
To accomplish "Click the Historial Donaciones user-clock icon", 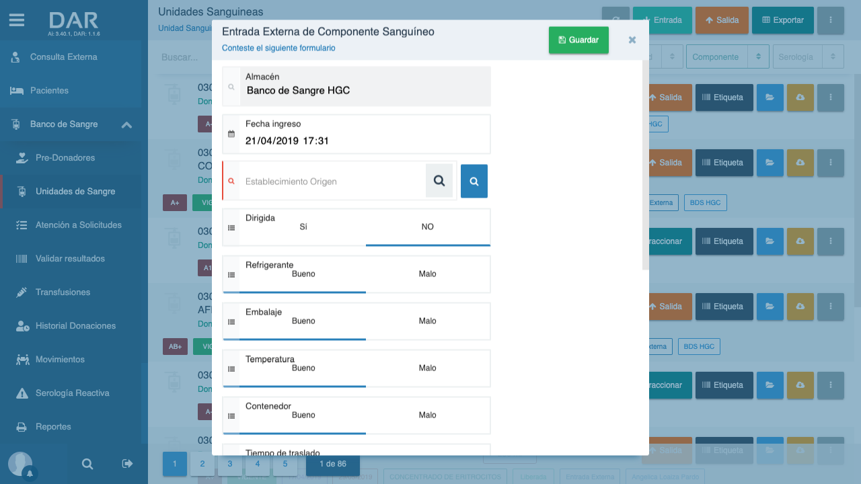I will pyautogui.click(x=22, y=326).
